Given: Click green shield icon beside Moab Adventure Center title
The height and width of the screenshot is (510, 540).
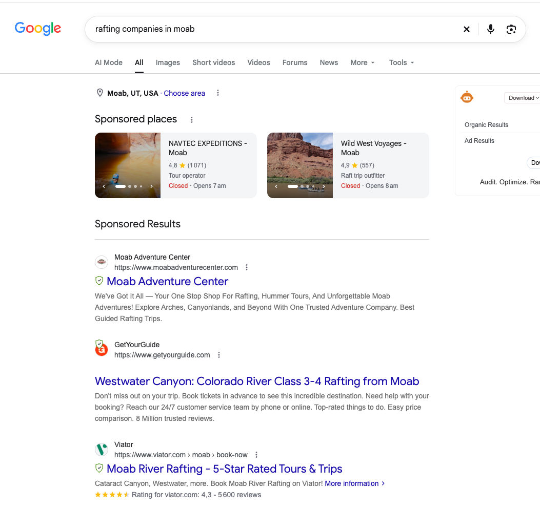Looking at the screenshot, I should click(99, 281).
